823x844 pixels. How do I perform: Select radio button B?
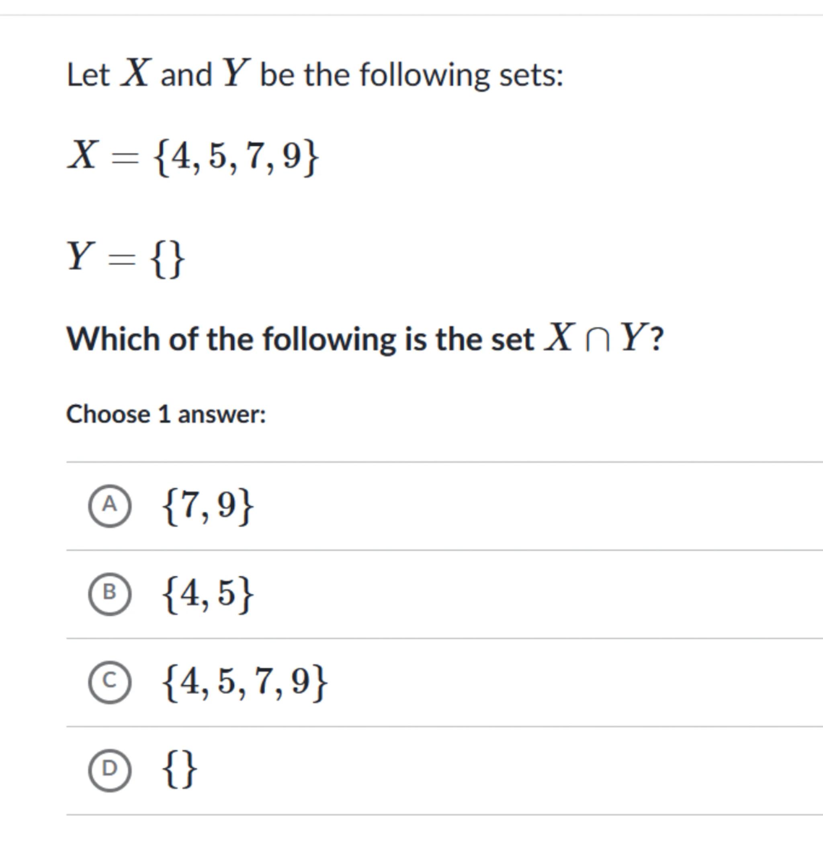point(109,593)
